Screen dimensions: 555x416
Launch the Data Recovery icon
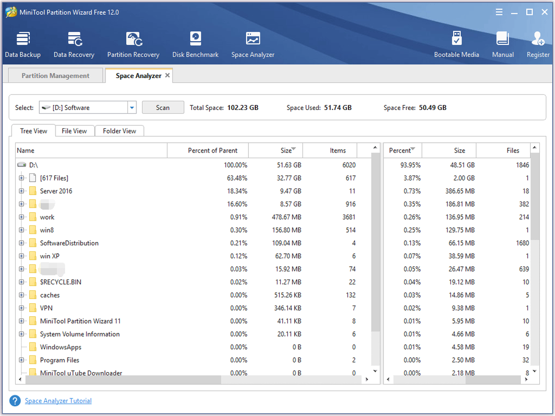pyautogui.click(x=74, y=45)
